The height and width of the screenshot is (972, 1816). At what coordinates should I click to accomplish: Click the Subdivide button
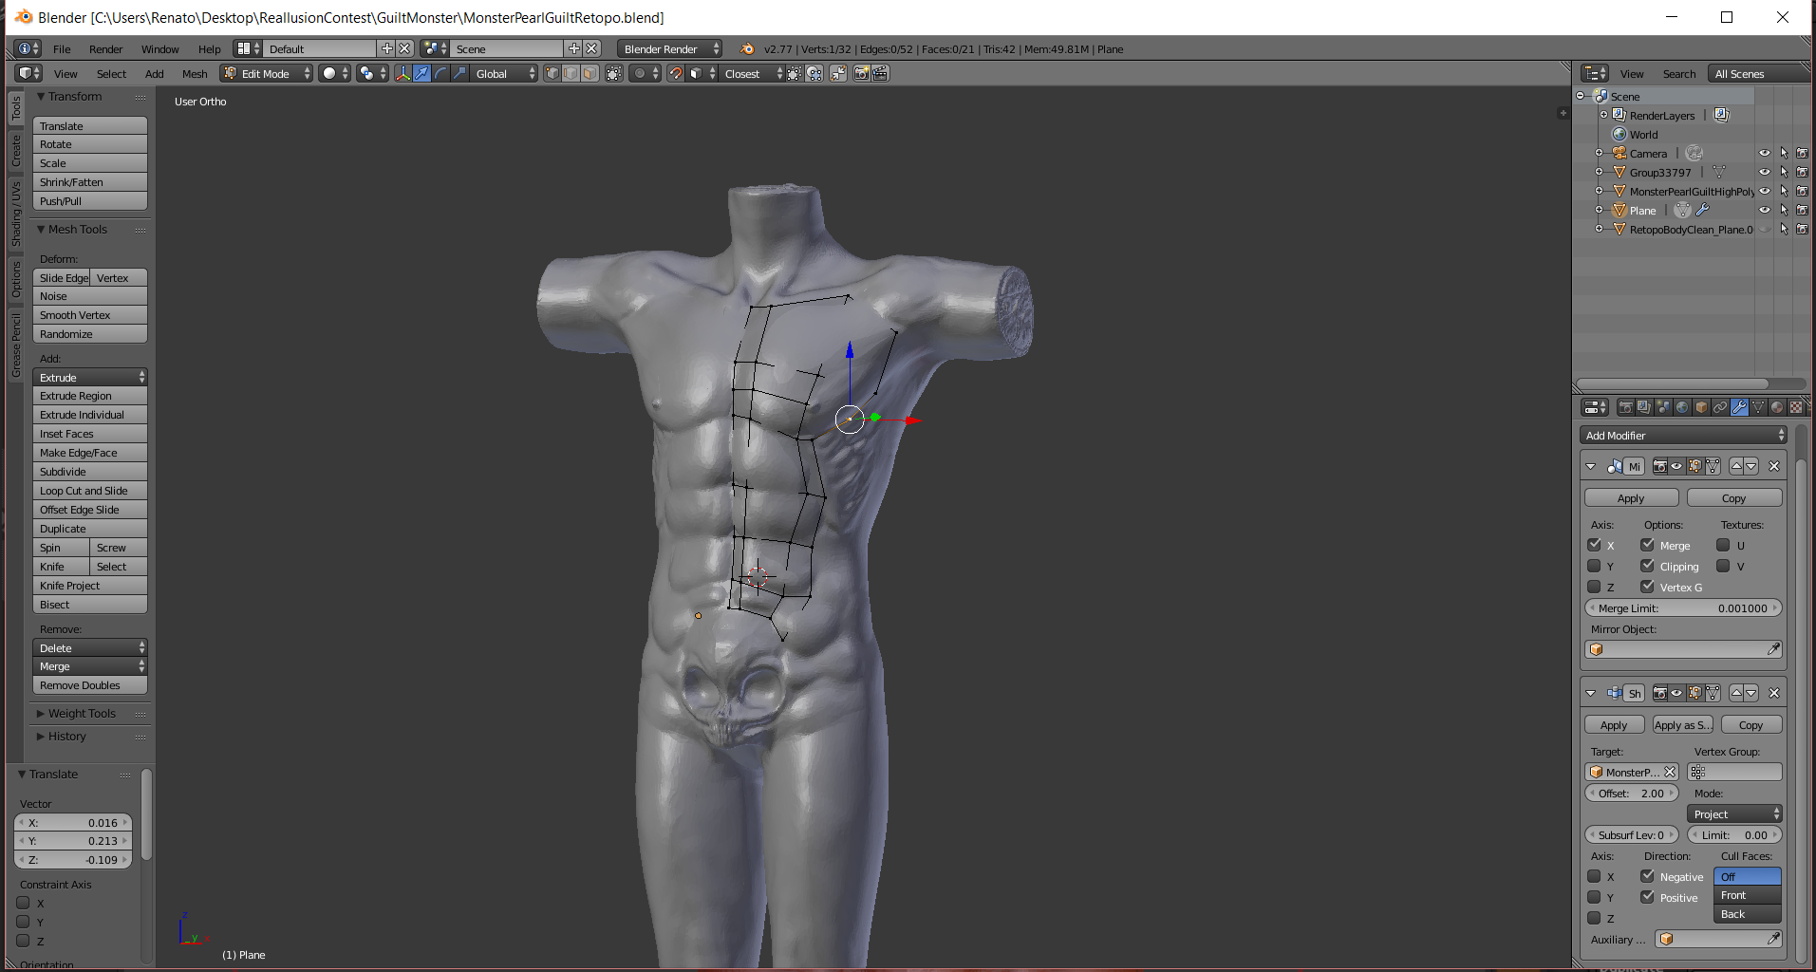click(90, 472)
